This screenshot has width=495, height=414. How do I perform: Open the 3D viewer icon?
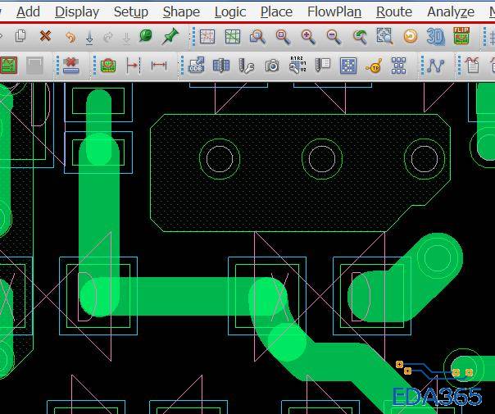436,36
